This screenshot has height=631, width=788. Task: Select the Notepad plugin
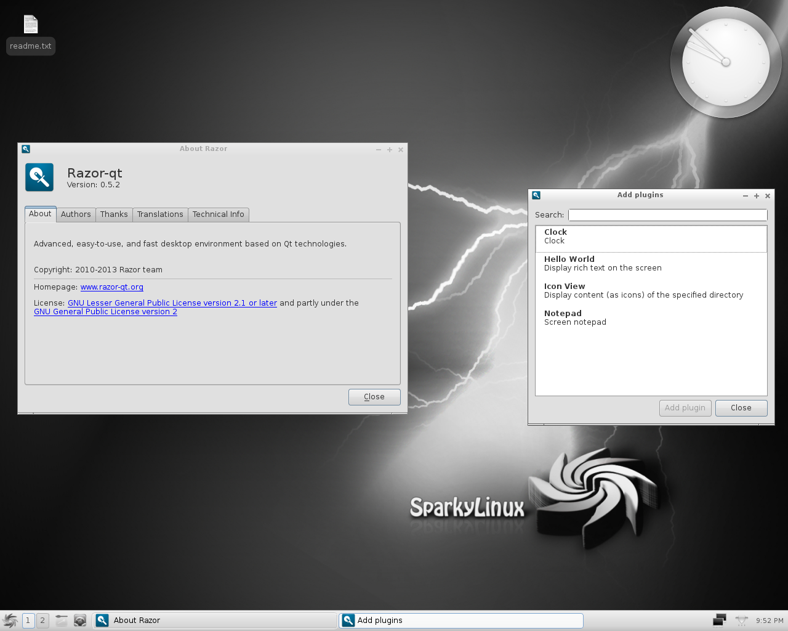pos(651,320)
